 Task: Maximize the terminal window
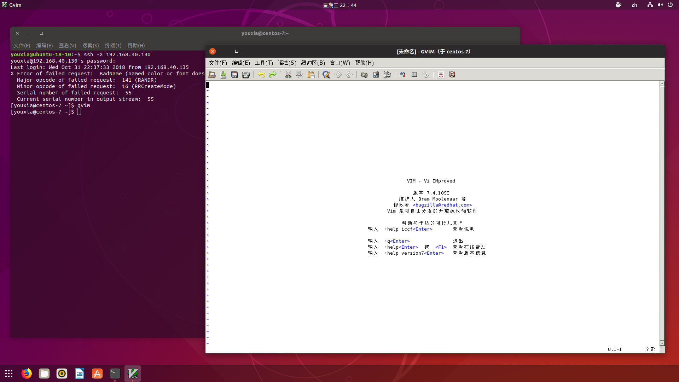pyautogui.click(x=41, y=33)
